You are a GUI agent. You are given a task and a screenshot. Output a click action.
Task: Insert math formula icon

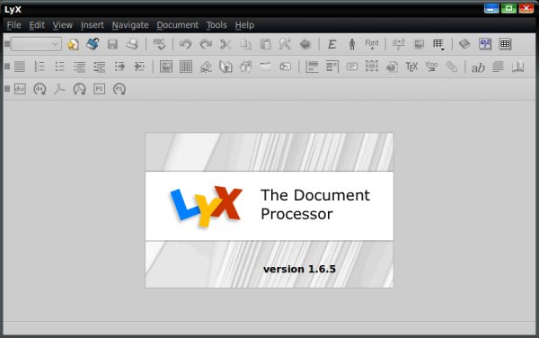click(399, 44)
